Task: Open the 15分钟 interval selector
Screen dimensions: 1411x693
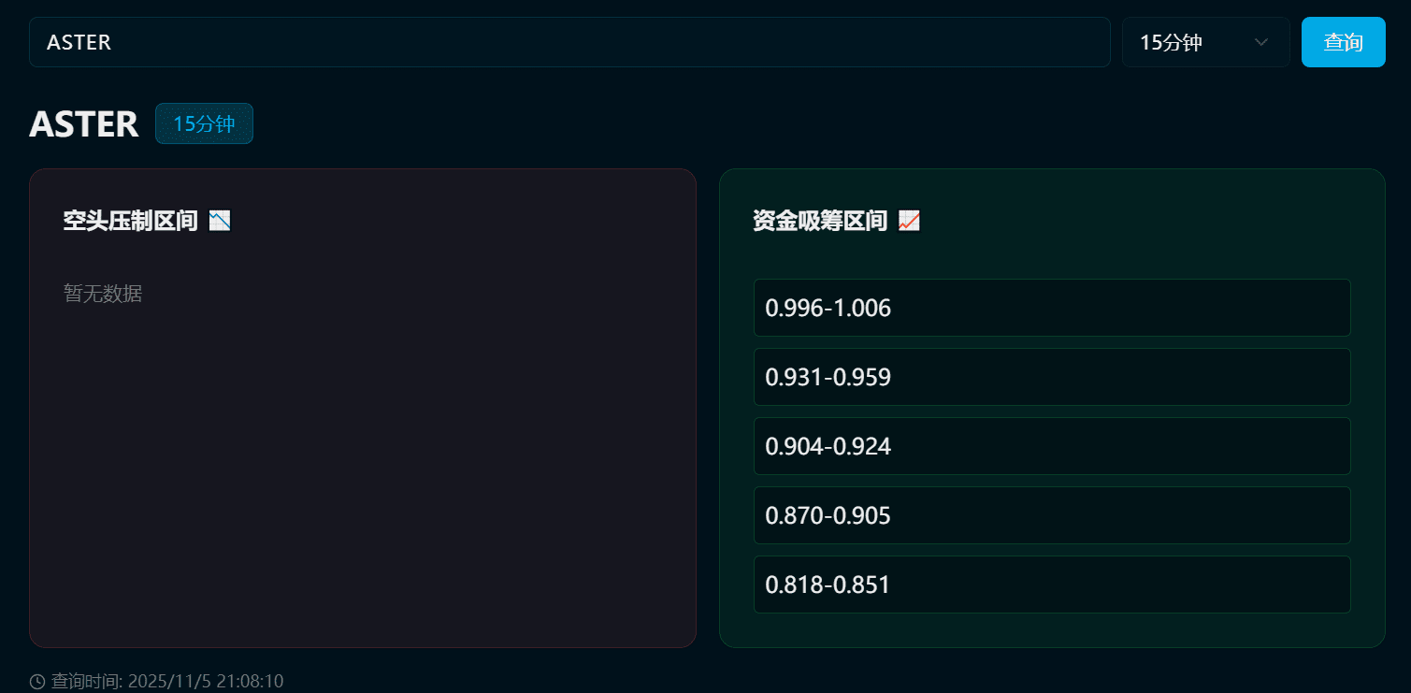Action: (x=1206, y=42)
